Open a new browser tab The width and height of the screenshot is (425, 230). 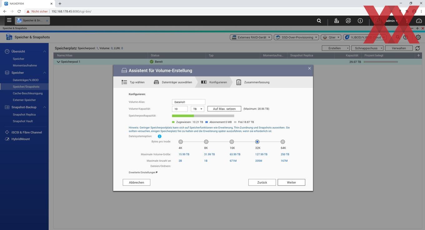(60, 4)
